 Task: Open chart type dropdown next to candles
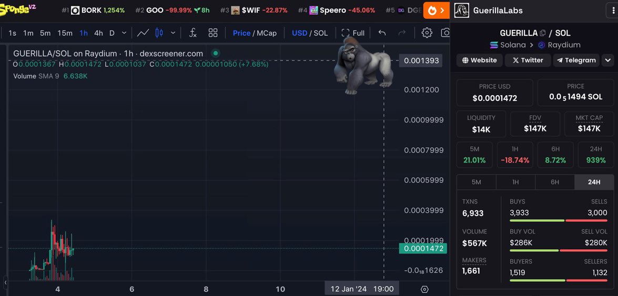[173, 33]
